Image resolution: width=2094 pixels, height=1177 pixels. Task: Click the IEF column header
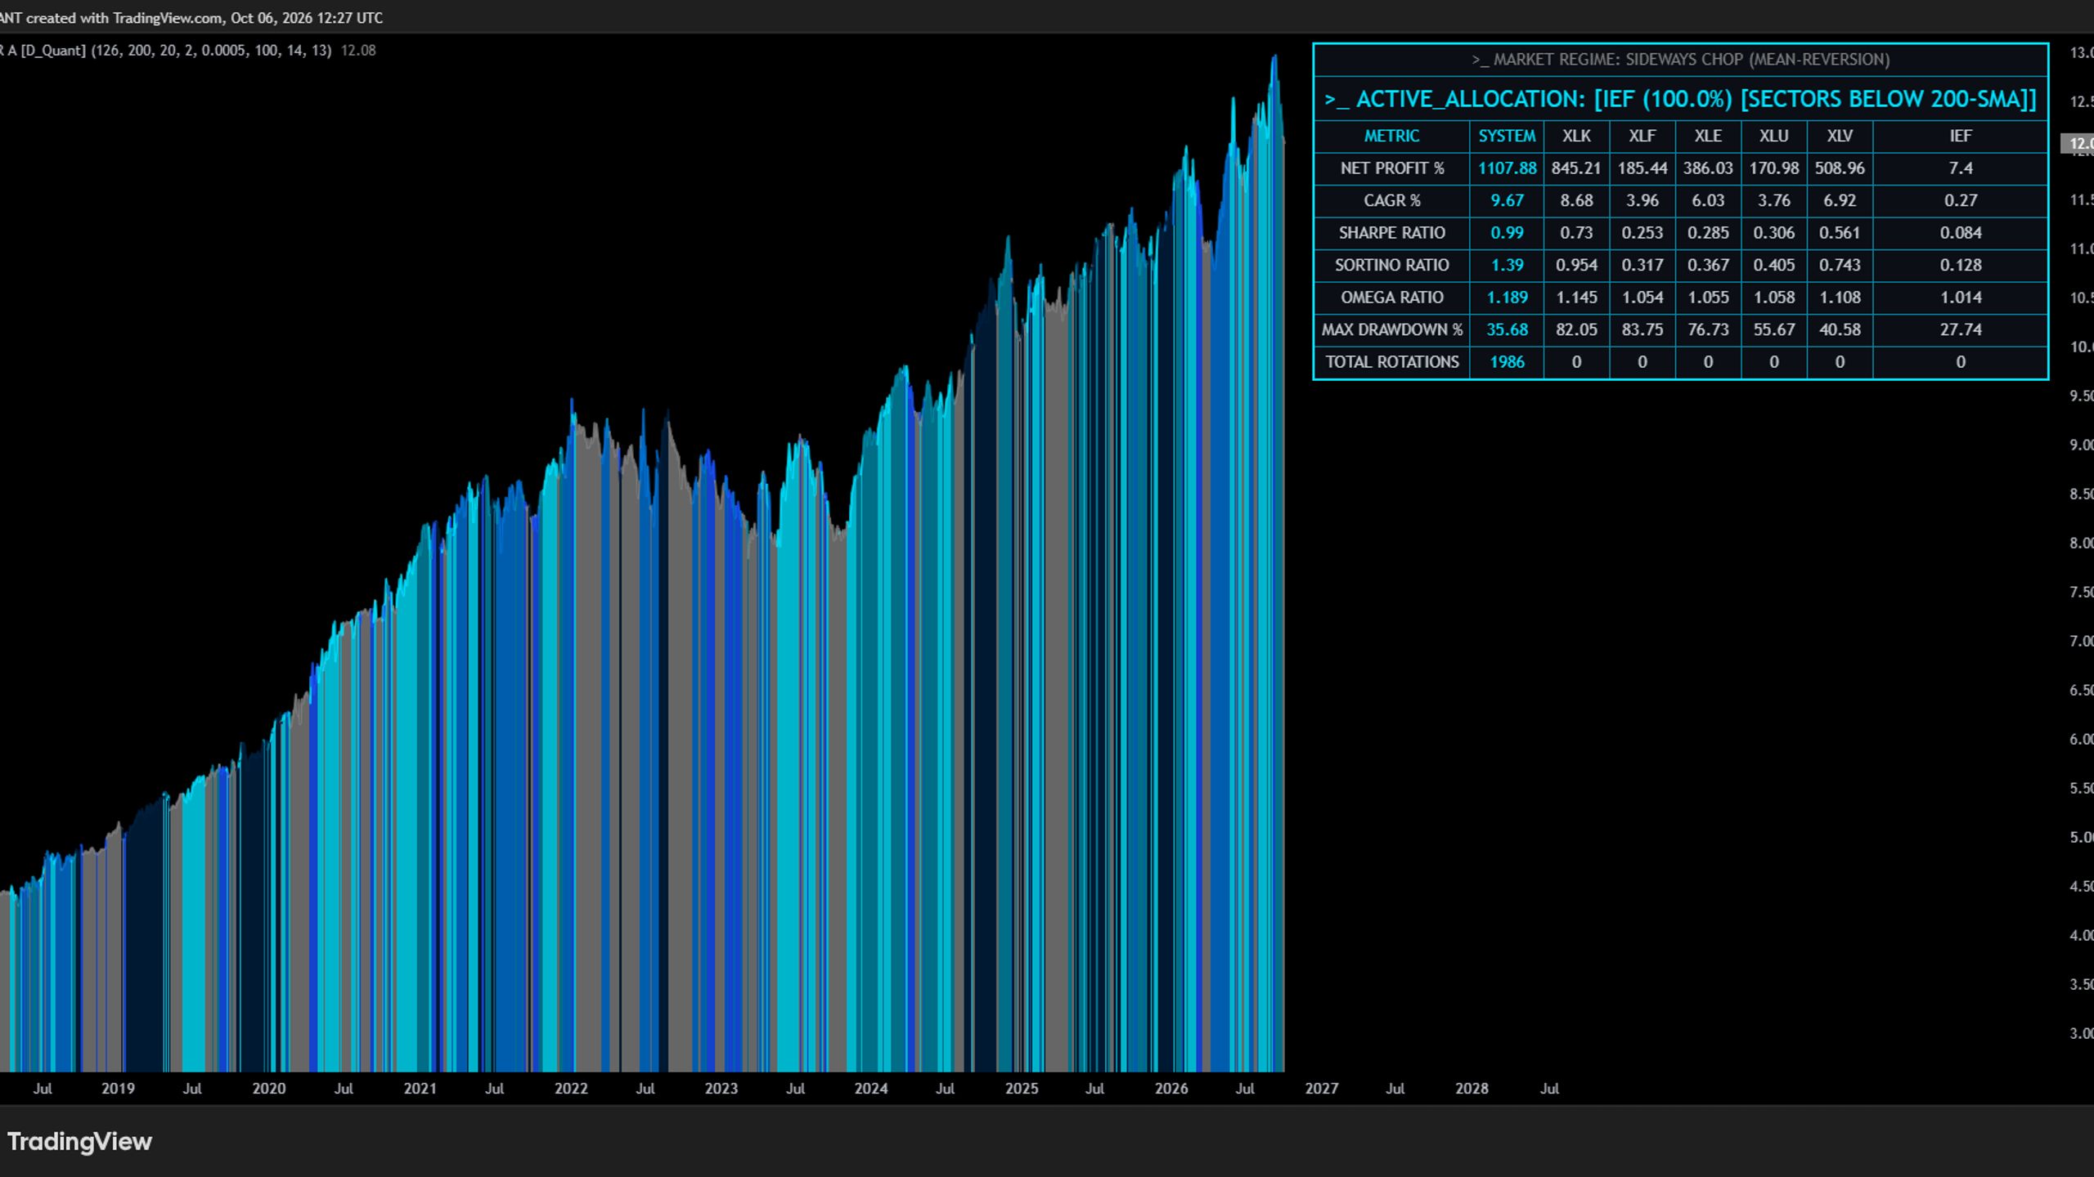pyautogui.click(x=1961, y=136)
